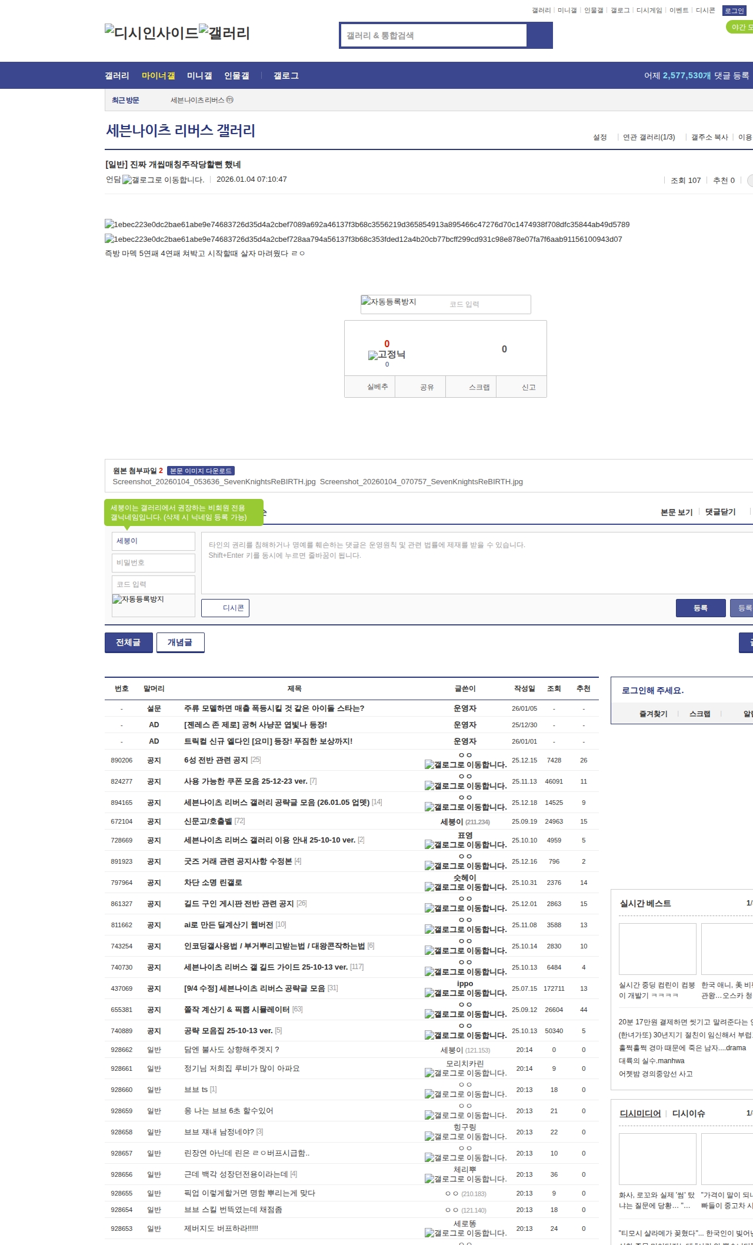Toggle 야간 모드 night mode switch
The width and height of the screenshot is (753, 1245).
[x=740, y=27]
